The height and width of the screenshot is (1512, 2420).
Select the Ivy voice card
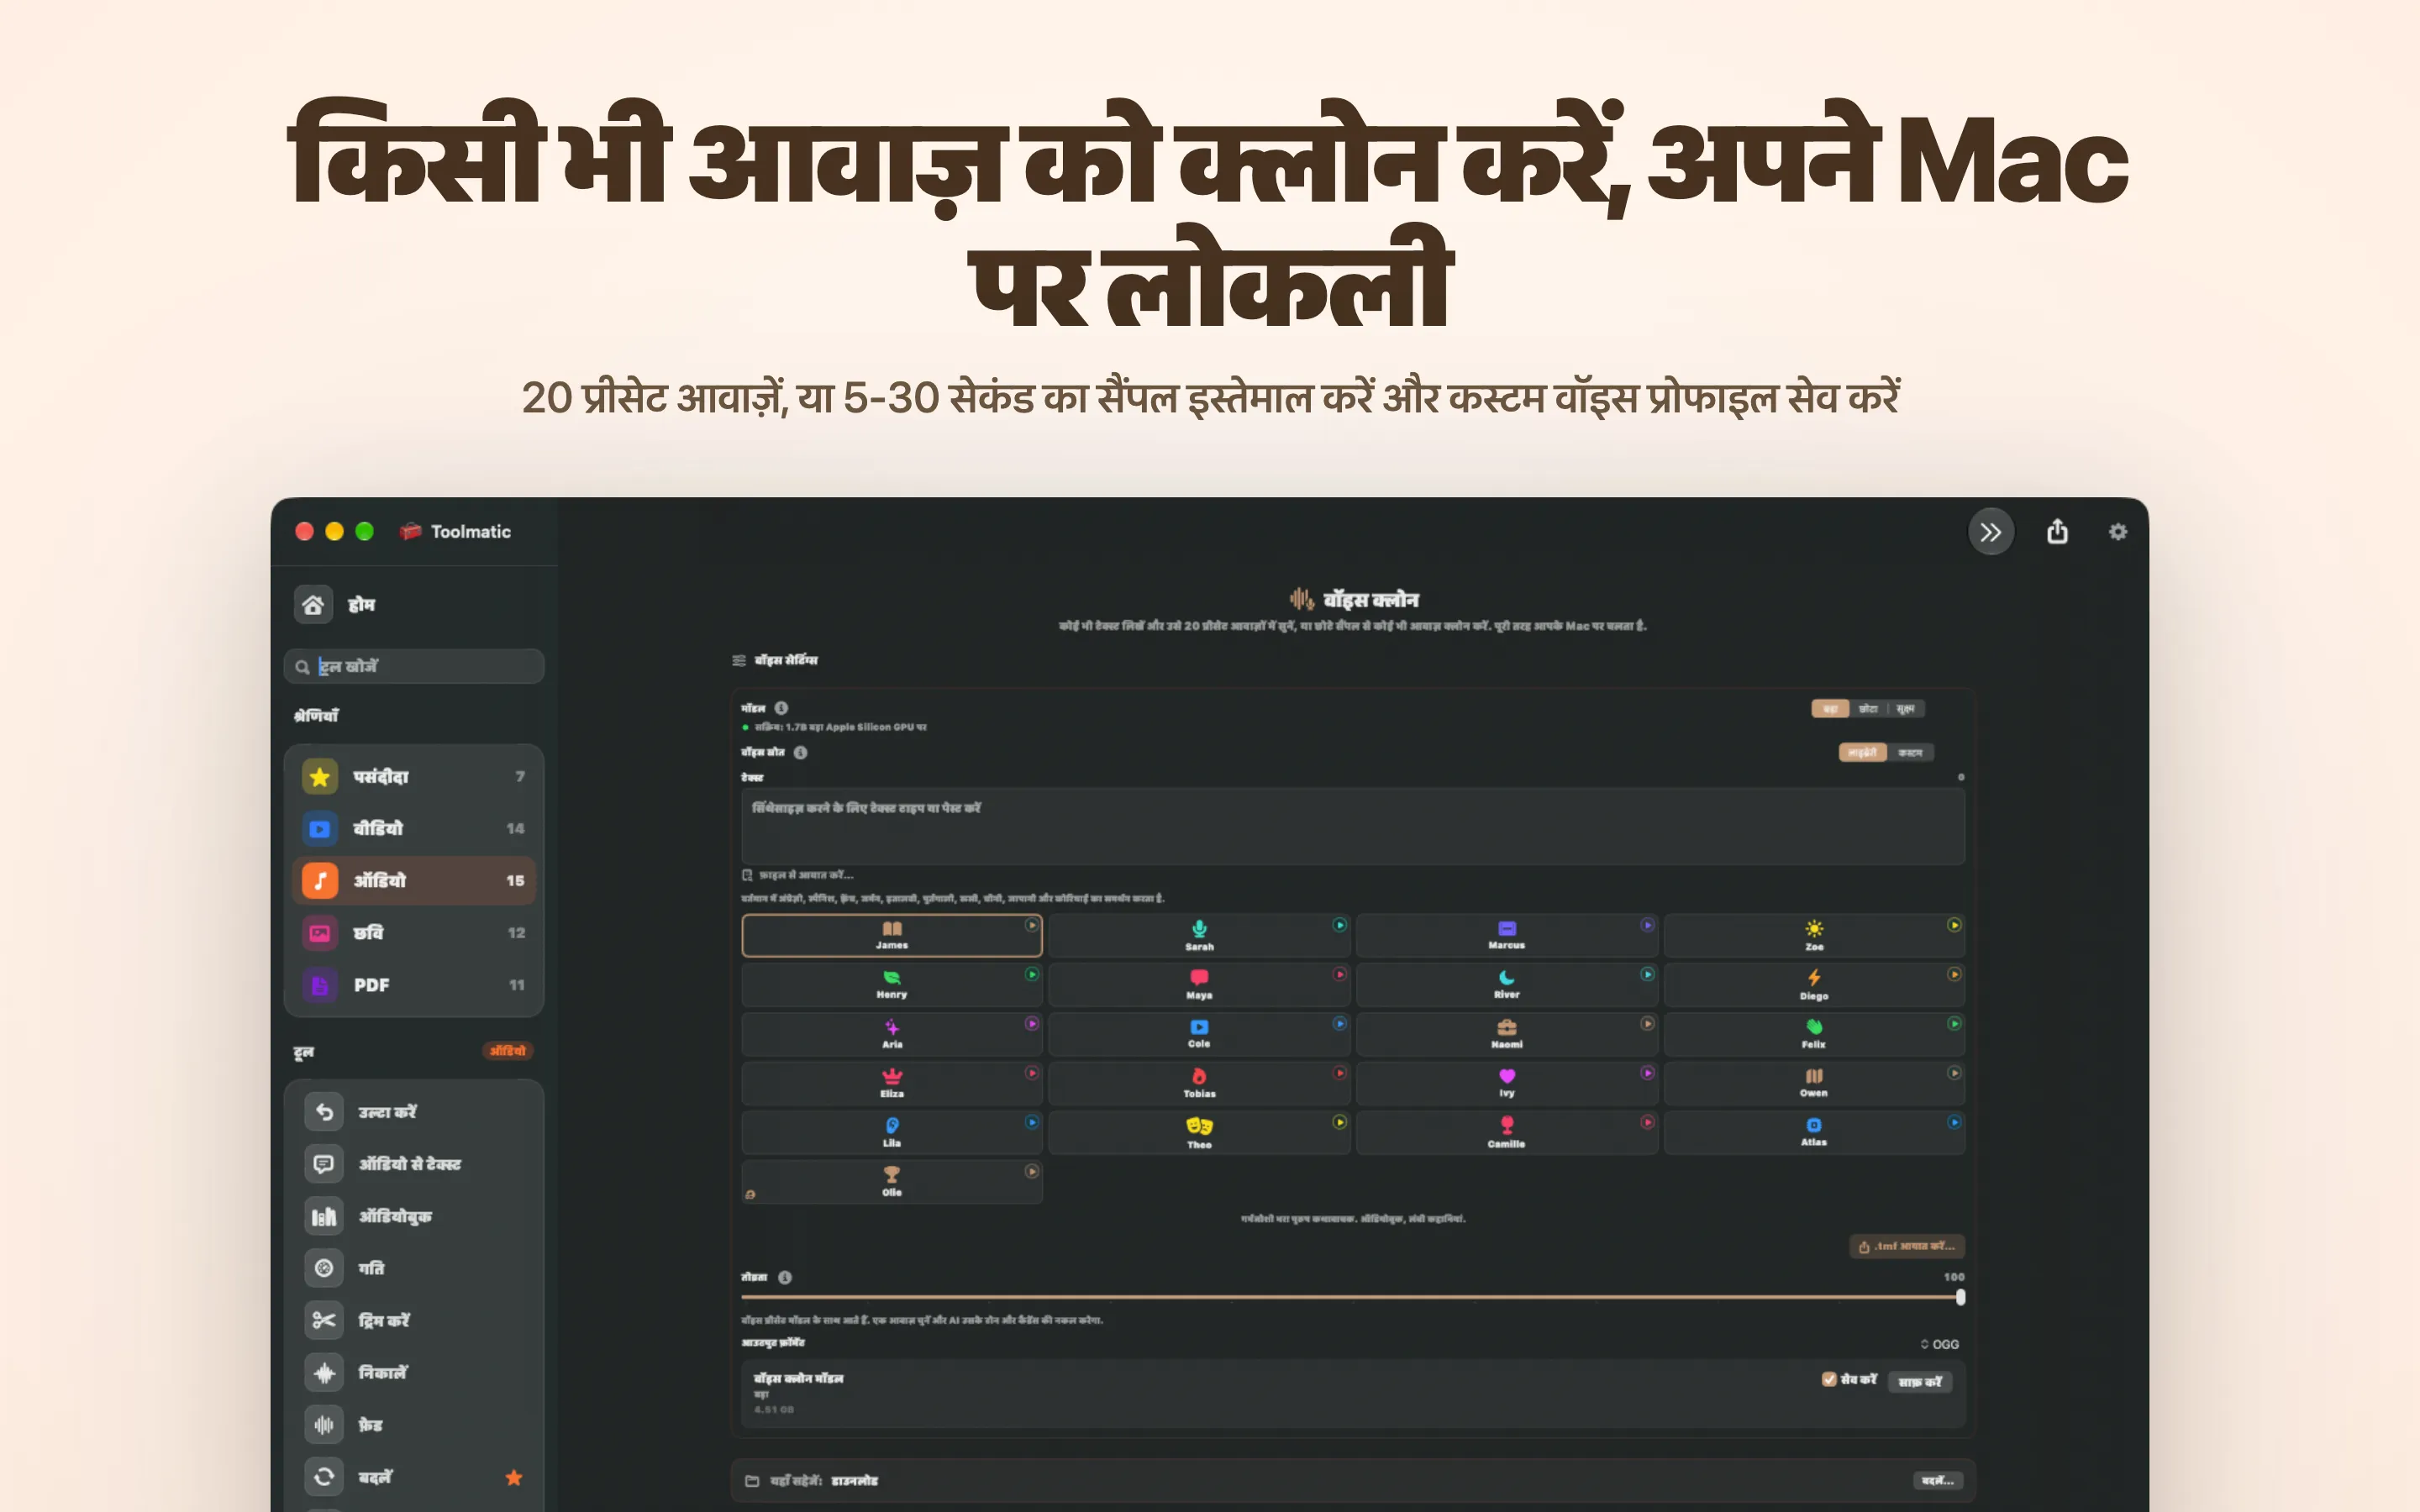tap(1506, 1083)
